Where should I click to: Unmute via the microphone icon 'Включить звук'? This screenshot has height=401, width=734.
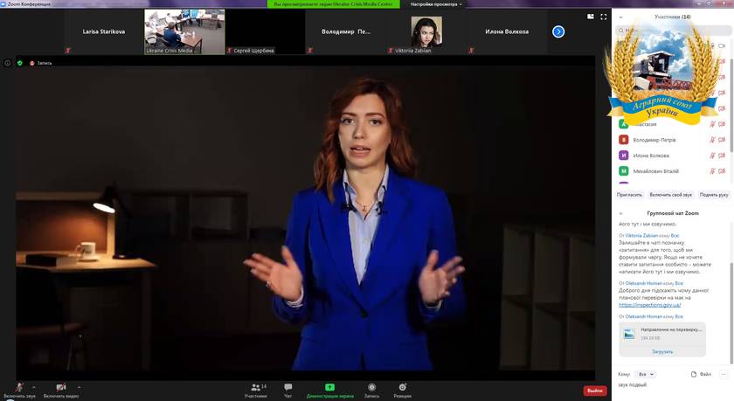pos(19,387)
